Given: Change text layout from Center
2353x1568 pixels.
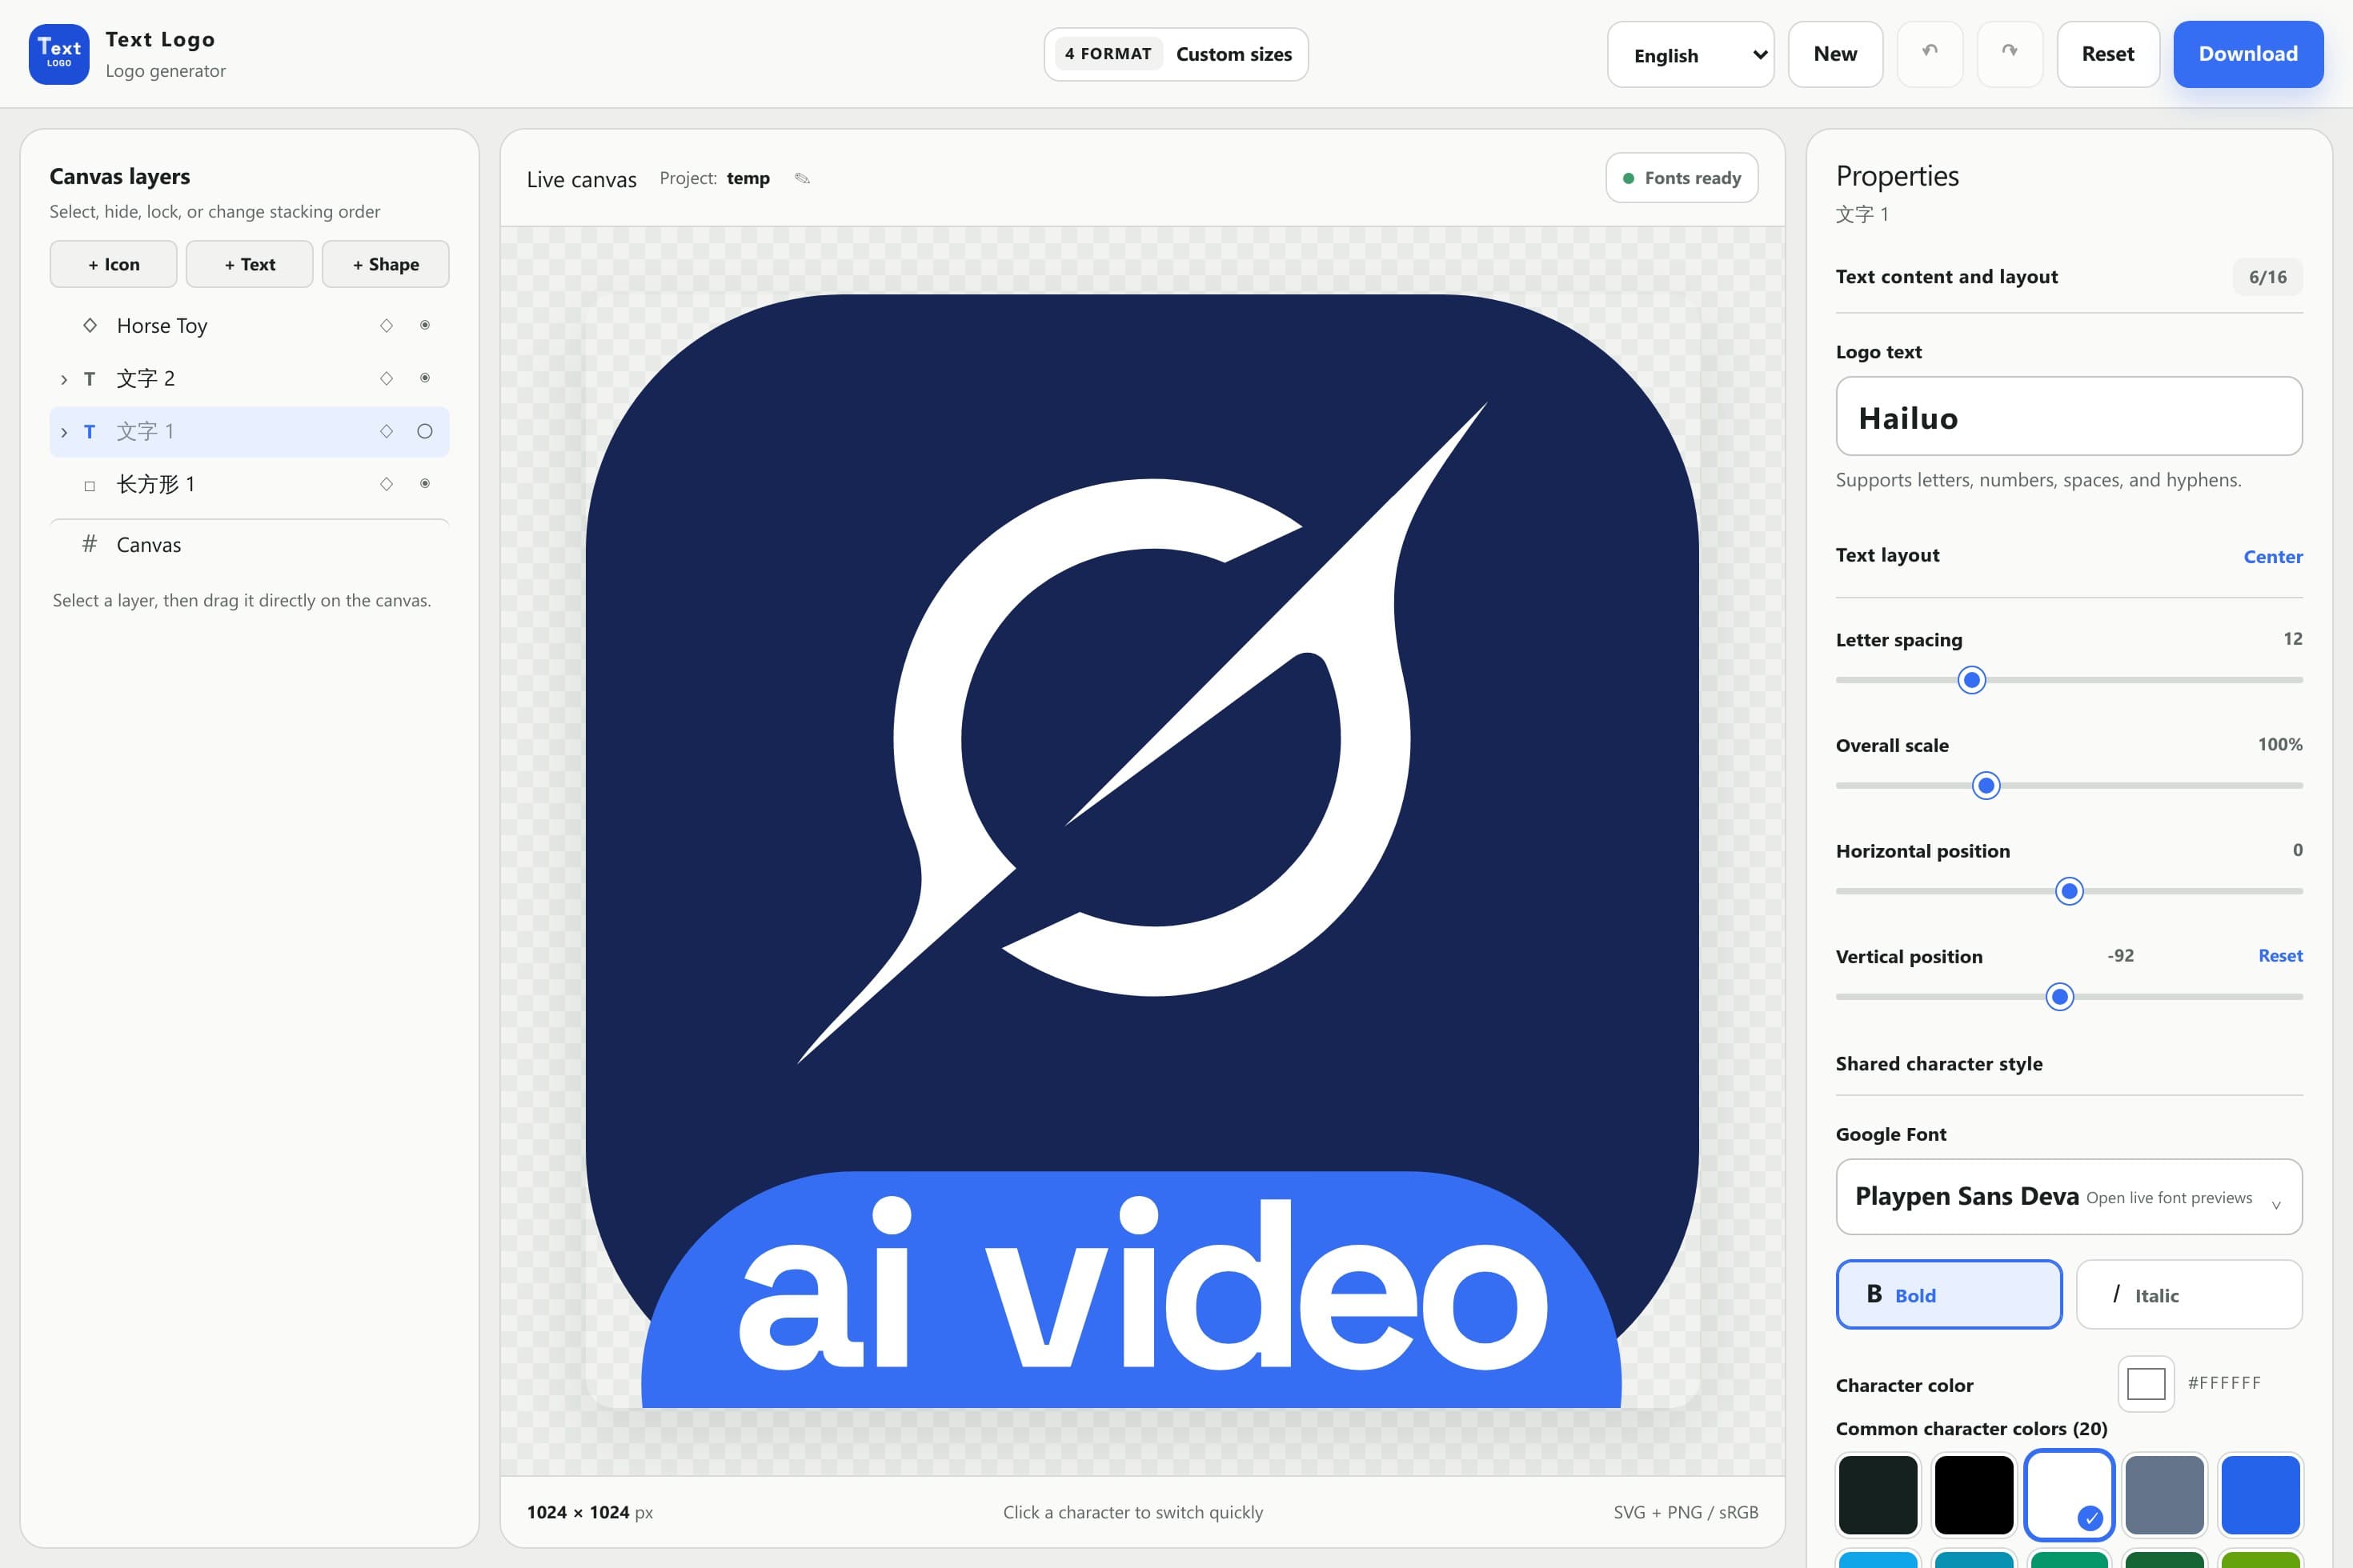Looking at the screenshot, I should (2272, 556).
